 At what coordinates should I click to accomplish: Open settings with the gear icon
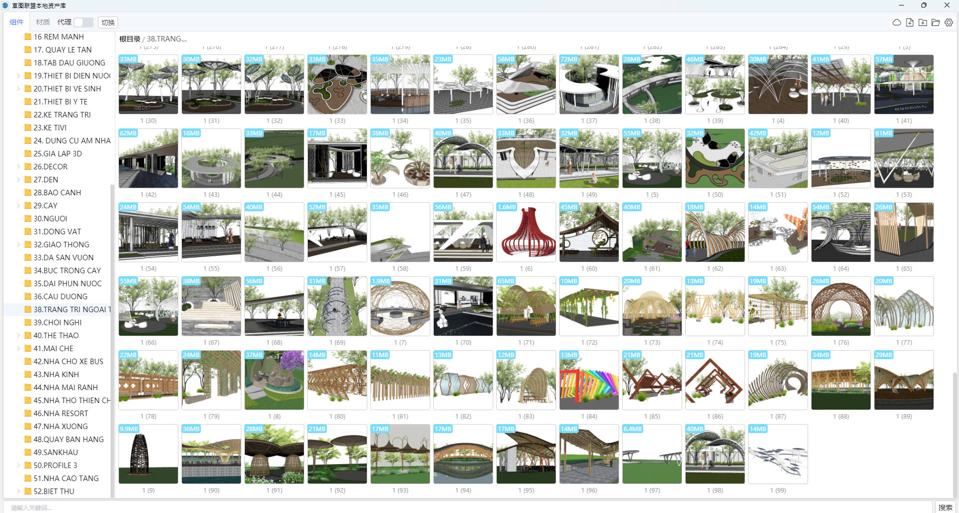[949, 22]
